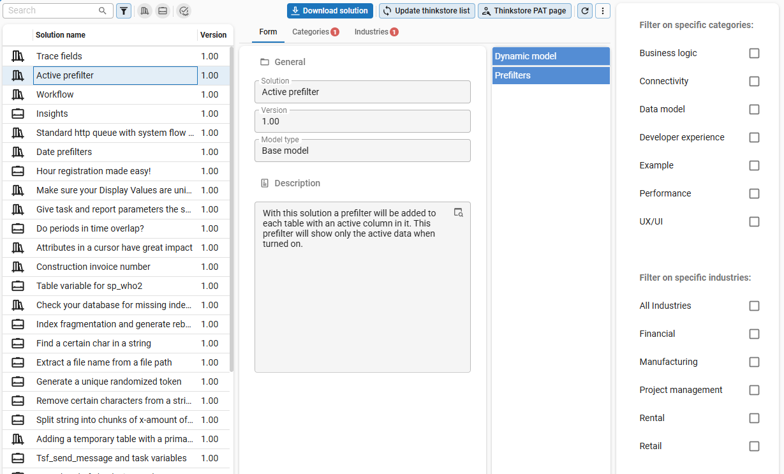Click the circular checkmark toolbar icon
The image size is (784, 474).
tap(184, 11)
